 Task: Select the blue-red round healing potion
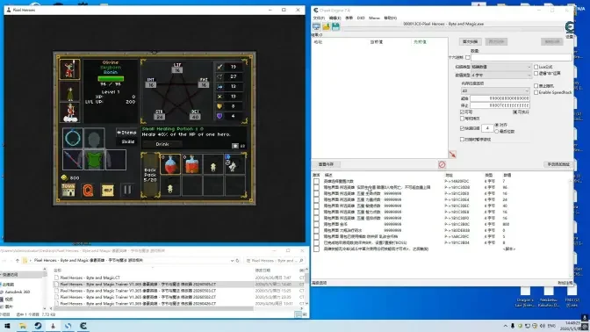pyautogui.click(x=170, y=164)
